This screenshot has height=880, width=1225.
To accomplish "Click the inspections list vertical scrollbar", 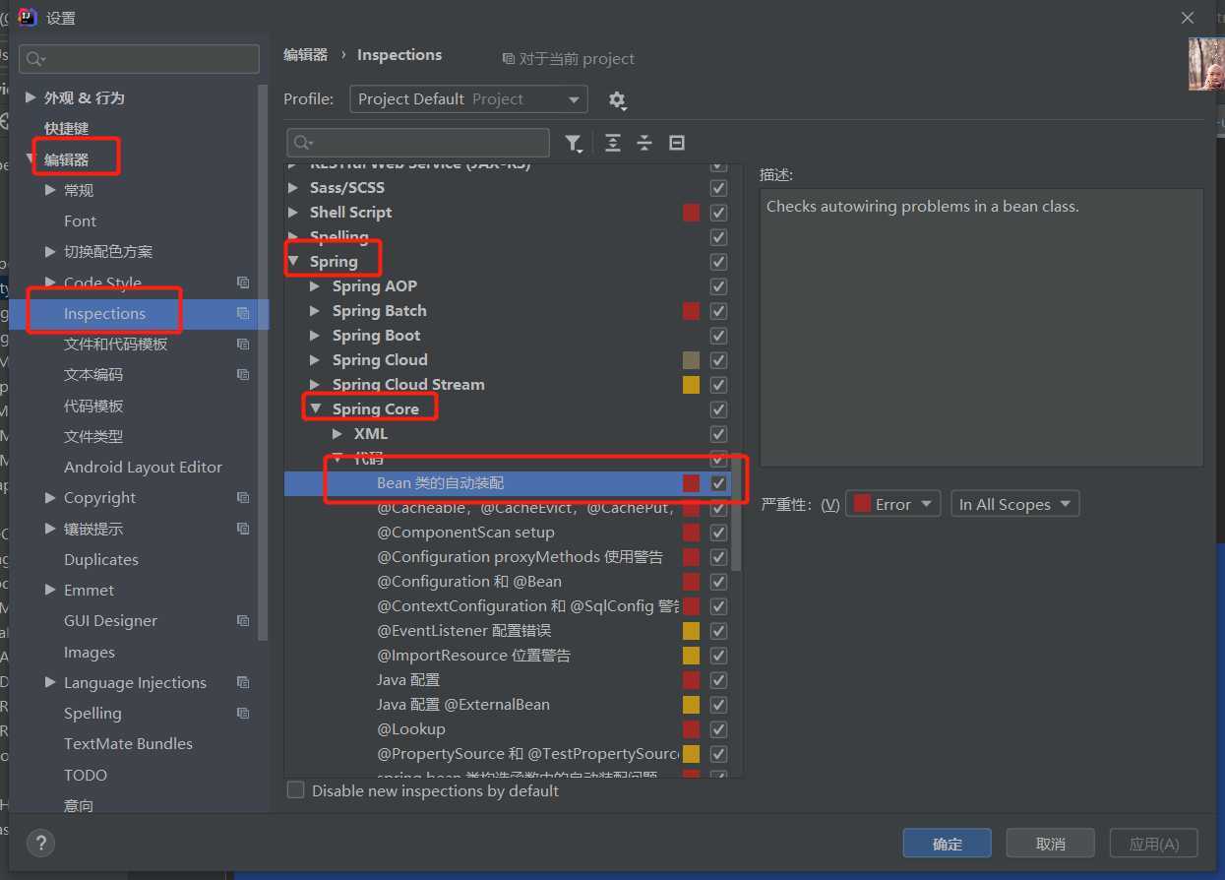I will click(736, 512).
